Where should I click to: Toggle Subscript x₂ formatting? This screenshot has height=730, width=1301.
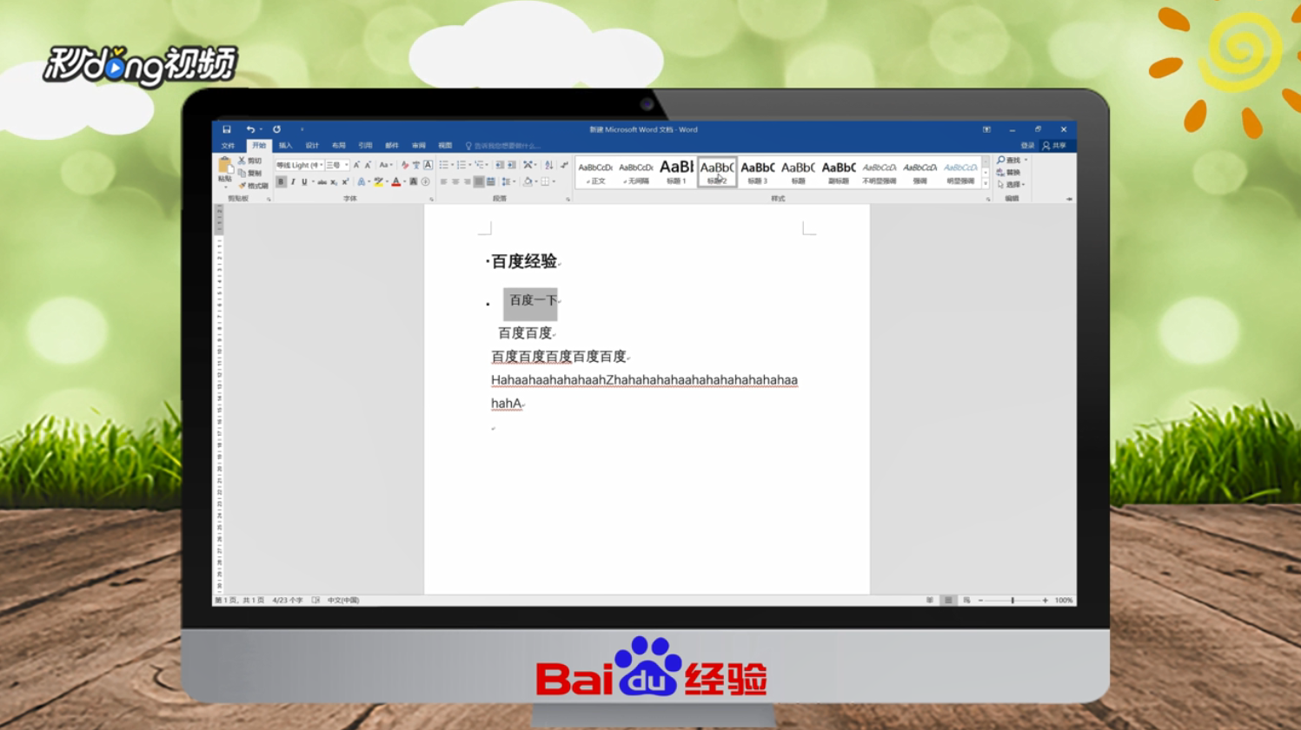(334, 181)
